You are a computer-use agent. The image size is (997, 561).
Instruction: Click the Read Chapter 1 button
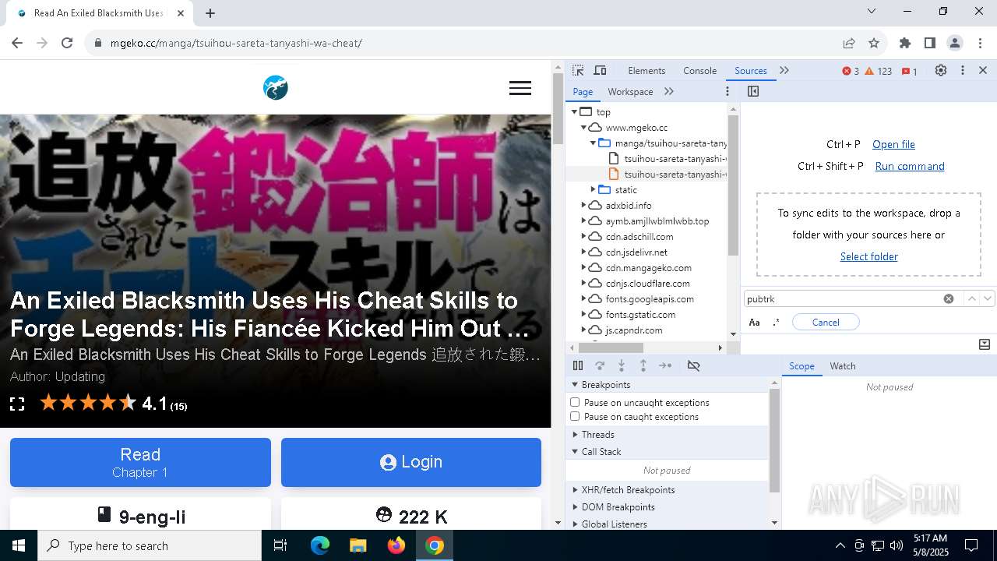point(140,462)
